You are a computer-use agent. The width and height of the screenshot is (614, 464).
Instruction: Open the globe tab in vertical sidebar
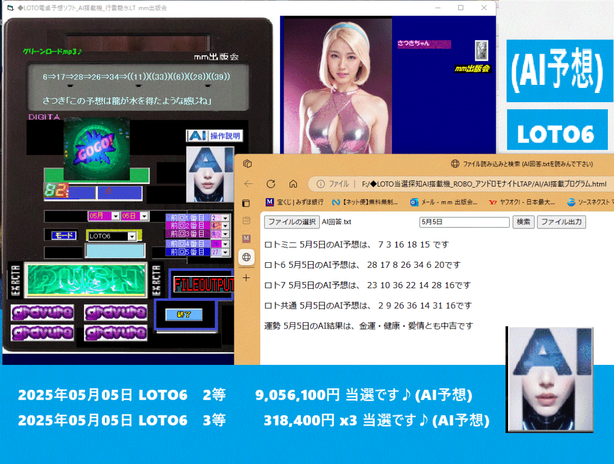[x=247, y=257]
